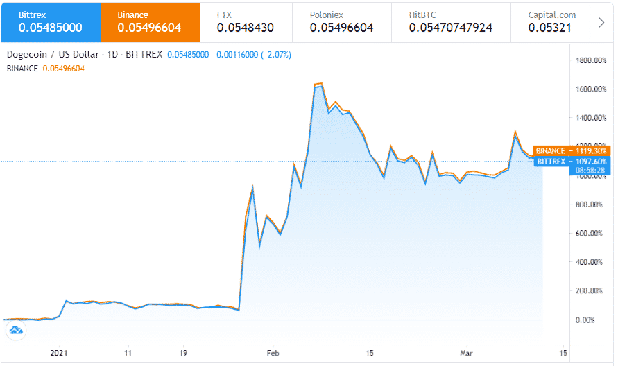This screenshot has height=366, width=618.
Task: Click the TradingView logo icon
Action: [x=16, y=330]
